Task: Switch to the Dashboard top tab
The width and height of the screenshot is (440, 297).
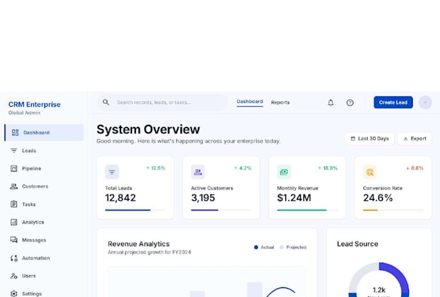Action: 250,102
